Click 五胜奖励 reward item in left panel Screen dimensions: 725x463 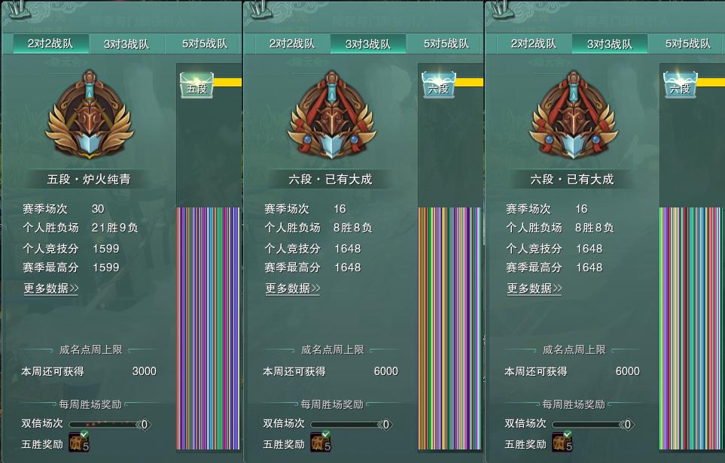click(x=79, y=442)
